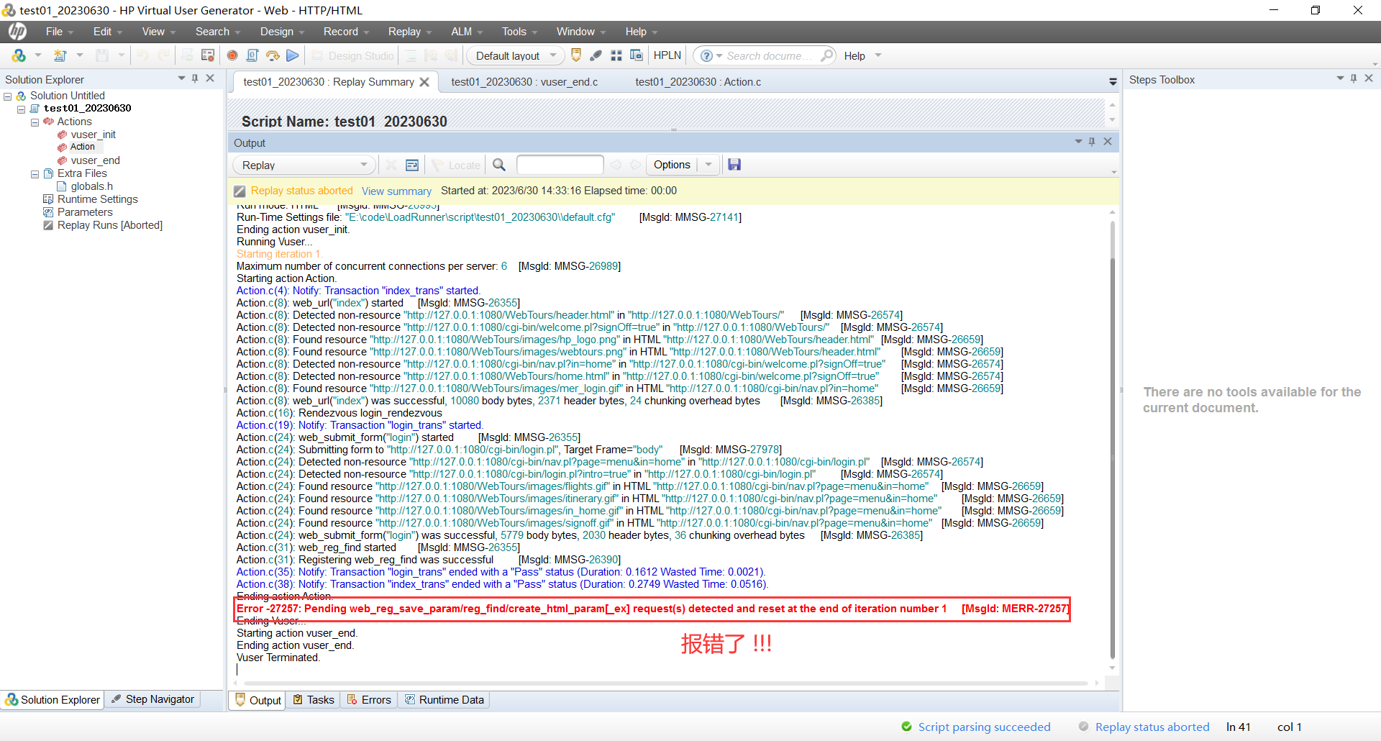Open Parameters in Solution Explorer

click(85, 212)
